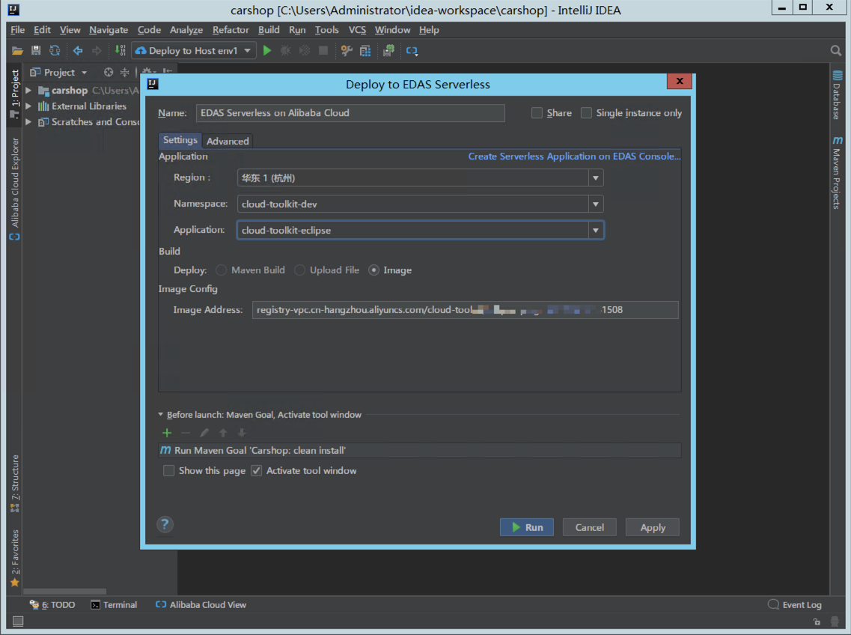The image size is (851, 635).
Task: Toggle tool window bars icon in status bar
Action: click(x=18, y=621)
